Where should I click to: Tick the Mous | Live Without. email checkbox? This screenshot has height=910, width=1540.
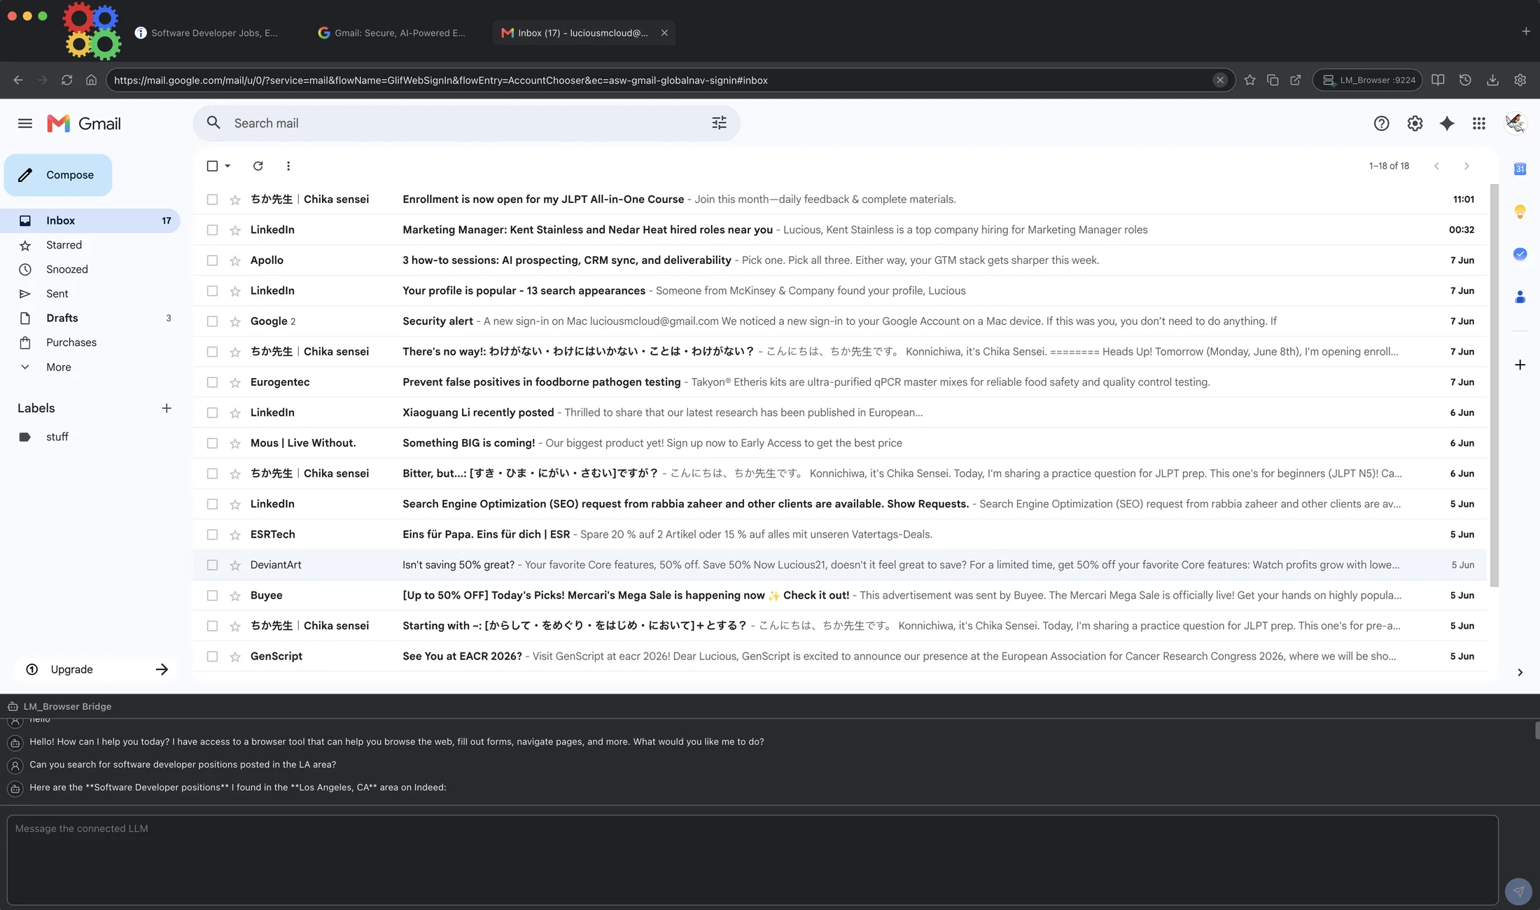(x=212, y=443)
